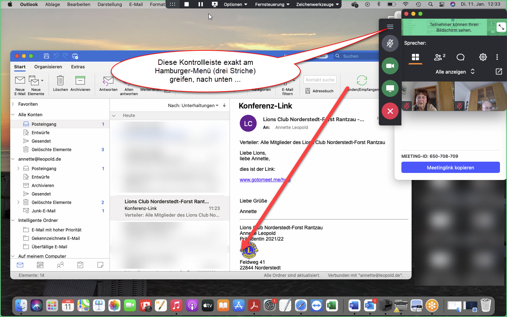
Task: Click the Adressbuch button
Action: coord(319,91)
